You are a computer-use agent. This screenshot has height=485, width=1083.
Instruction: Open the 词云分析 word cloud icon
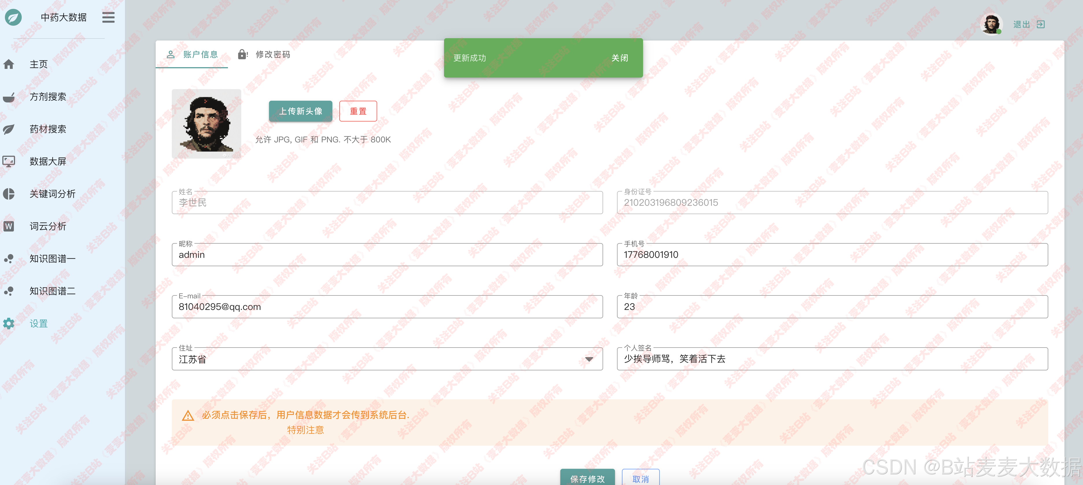coord(9,226)
